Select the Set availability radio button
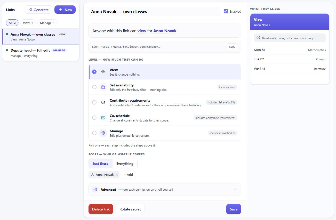This screenshot has height=220, width=336. coord(94,87)
